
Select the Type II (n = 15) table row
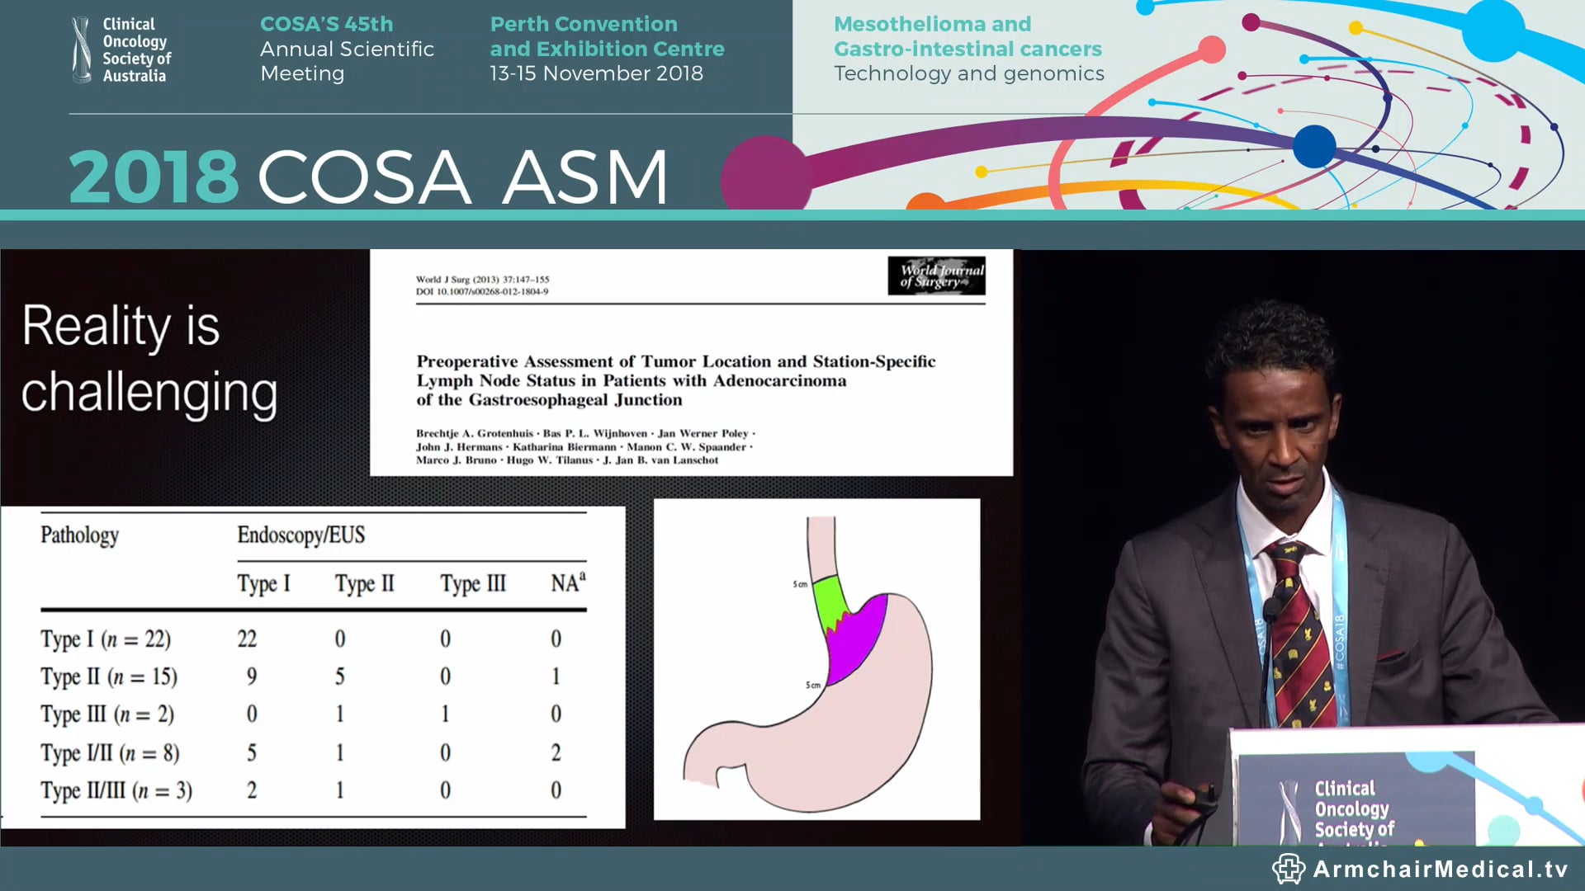coord(108,676)
